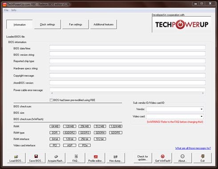Click the 256 MB RAM indicator
218x169 pixels.
coord(85,126)
